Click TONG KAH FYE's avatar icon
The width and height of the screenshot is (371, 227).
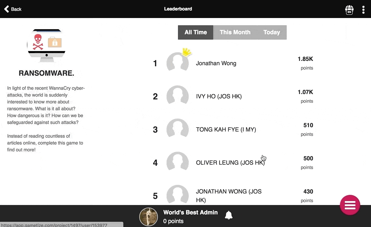pyautogui.click(x=178, y=128)
